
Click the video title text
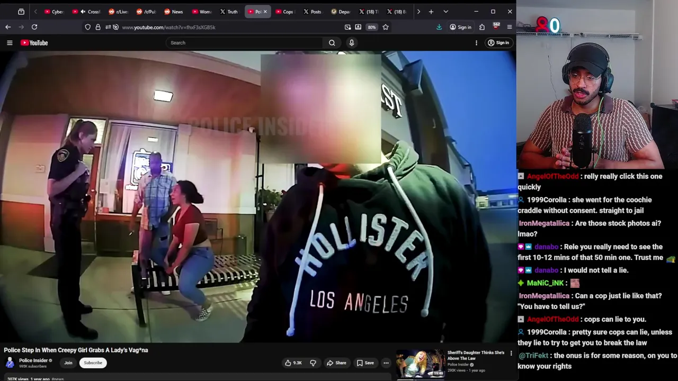pyautogui.click(x=76, y=350)
